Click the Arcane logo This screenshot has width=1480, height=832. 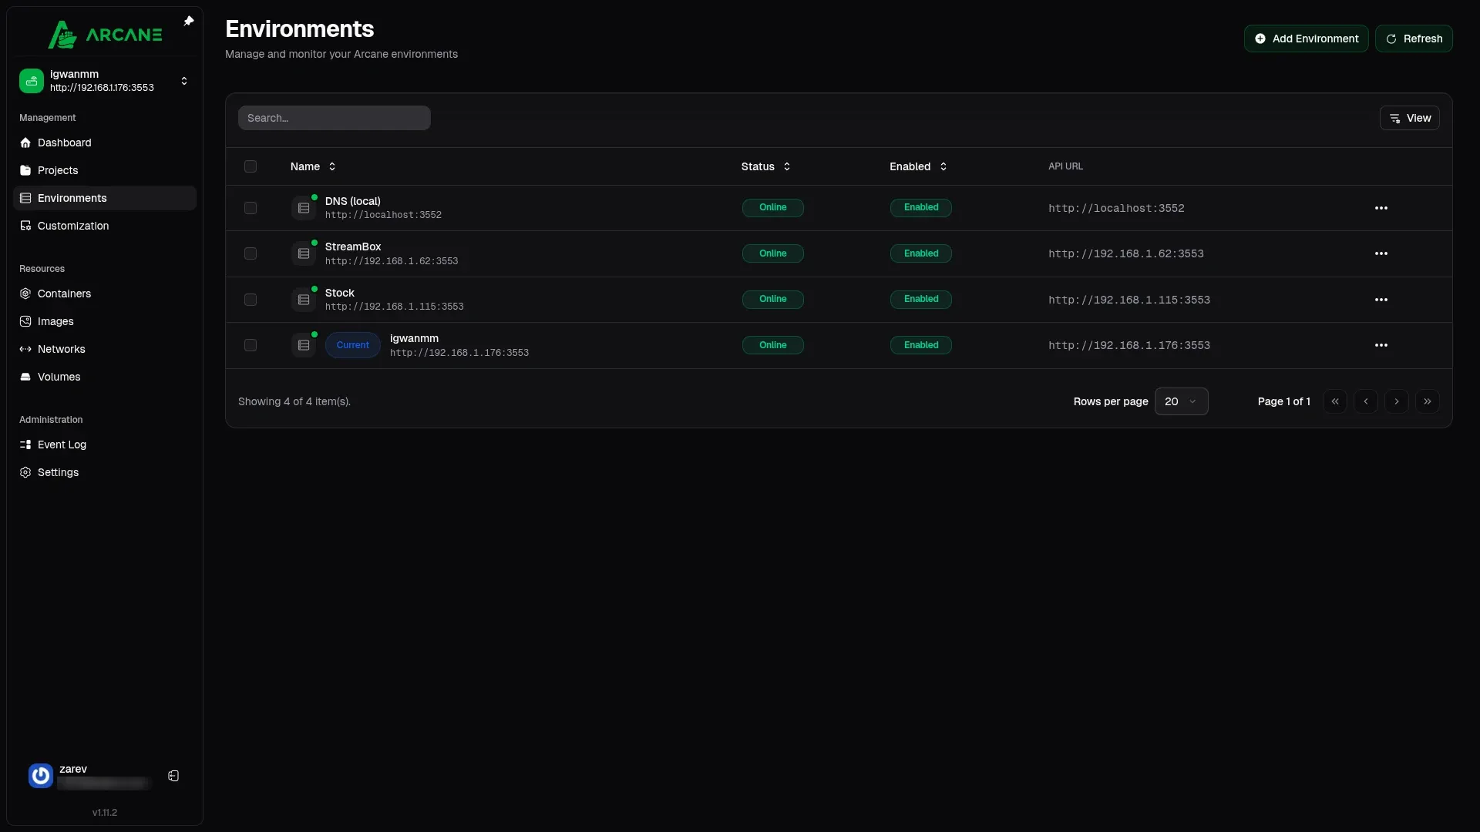click(106, 35)
